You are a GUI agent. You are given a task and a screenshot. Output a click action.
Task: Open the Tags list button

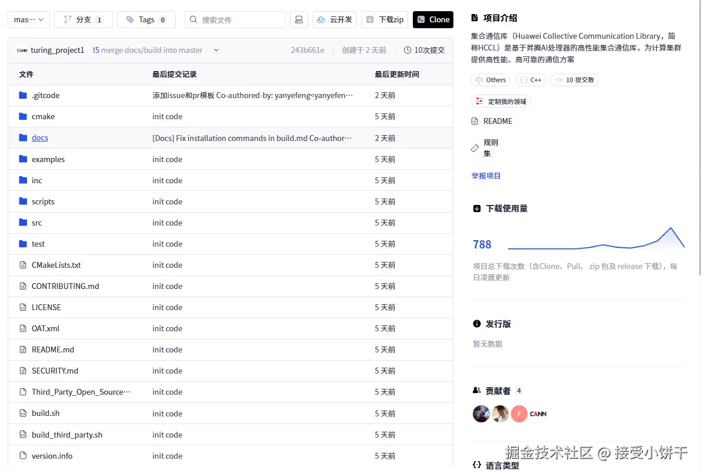(x=146, y=19)
